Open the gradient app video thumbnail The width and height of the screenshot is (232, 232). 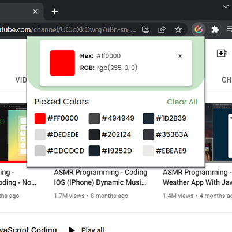point(13,133)
